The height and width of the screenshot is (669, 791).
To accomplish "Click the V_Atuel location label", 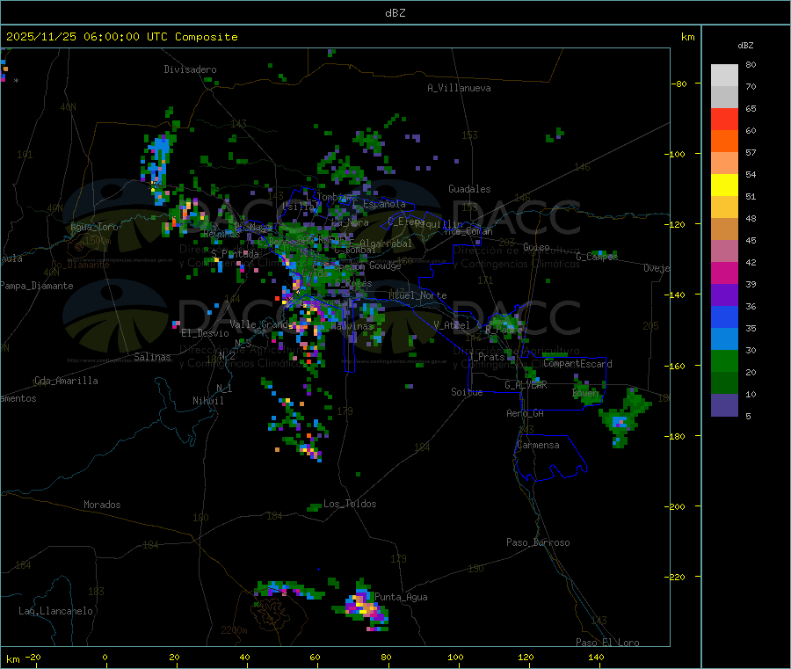I will (452, 325).
